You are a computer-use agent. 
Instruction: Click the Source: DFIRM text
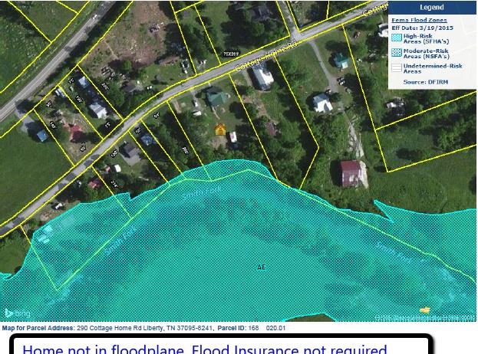tap(426, 82)
